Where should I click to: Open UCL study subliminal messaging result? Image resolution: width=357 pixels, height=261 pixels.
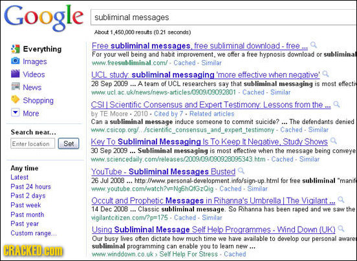206,75
